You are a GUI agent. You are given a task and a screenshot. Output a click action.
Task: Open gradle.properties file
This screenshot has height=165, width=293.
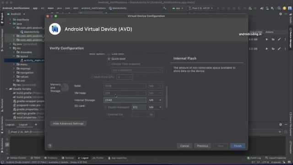[26, 110]
